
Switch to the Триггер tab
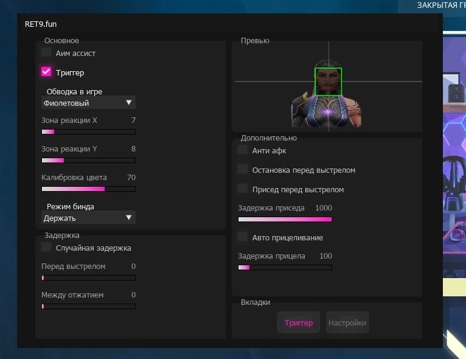[299, 322]
